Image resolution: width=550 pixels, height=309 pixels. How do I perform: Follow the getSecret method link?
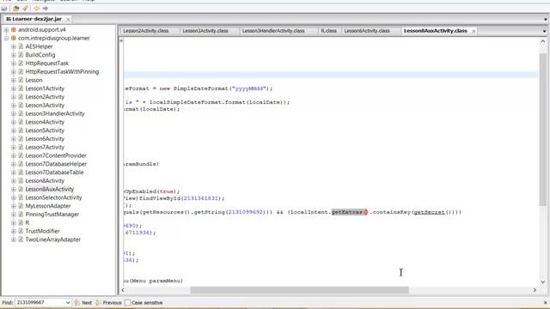pos(430,212)
